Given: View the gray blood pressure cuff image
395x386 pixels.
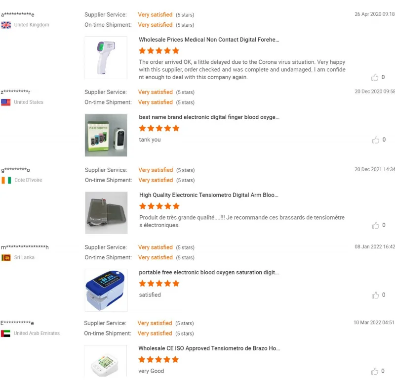Looking at the screenshot, I should (106, 213).
